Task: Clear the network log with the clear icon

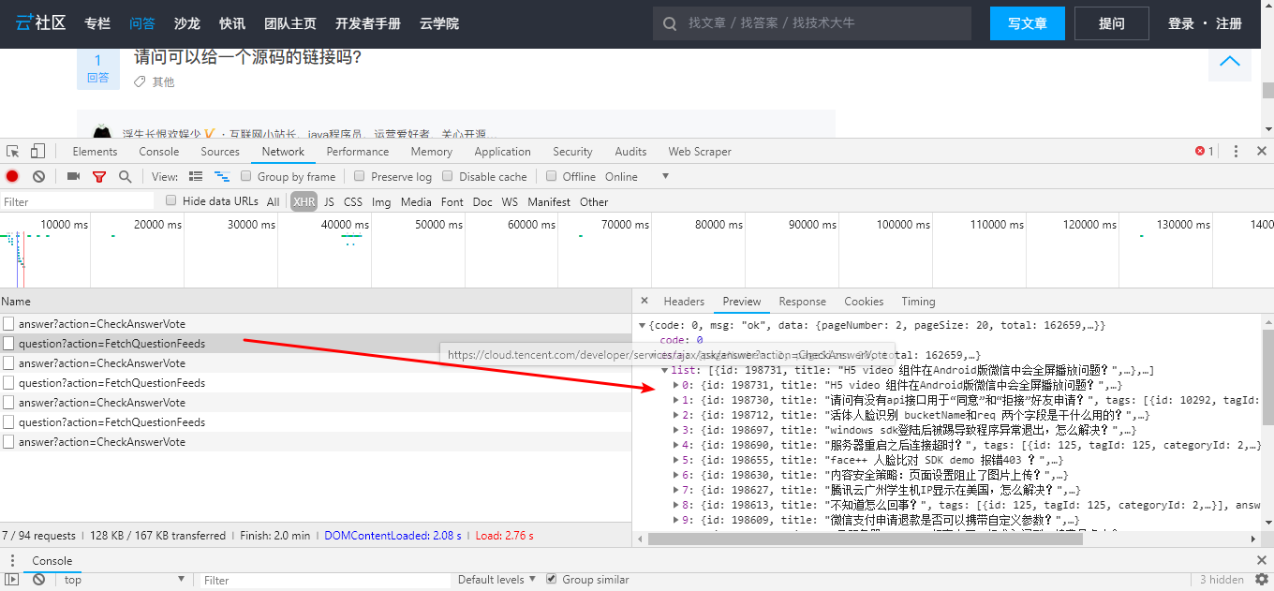Action: (x=38, y=176)
